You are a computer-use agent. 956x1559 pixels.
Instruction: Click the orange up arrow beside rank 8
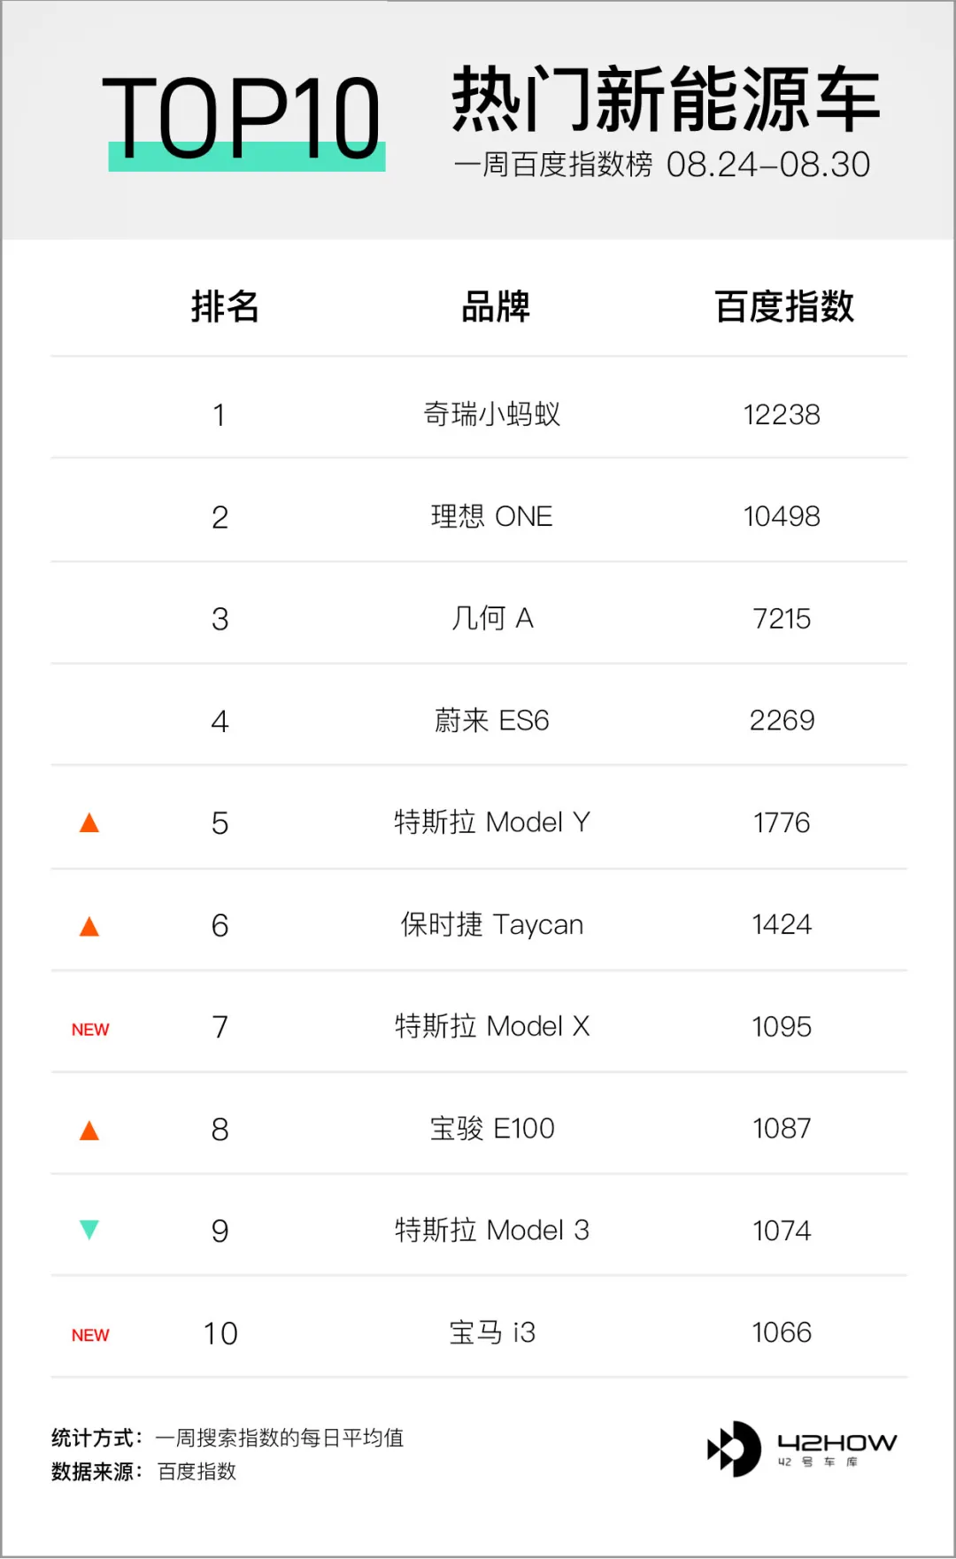[89, 1131]
